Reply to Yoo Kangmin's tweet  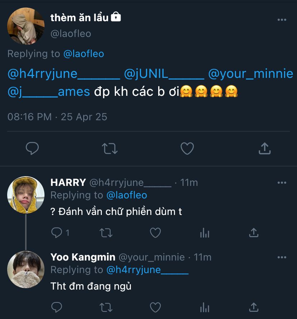point(57,307)
